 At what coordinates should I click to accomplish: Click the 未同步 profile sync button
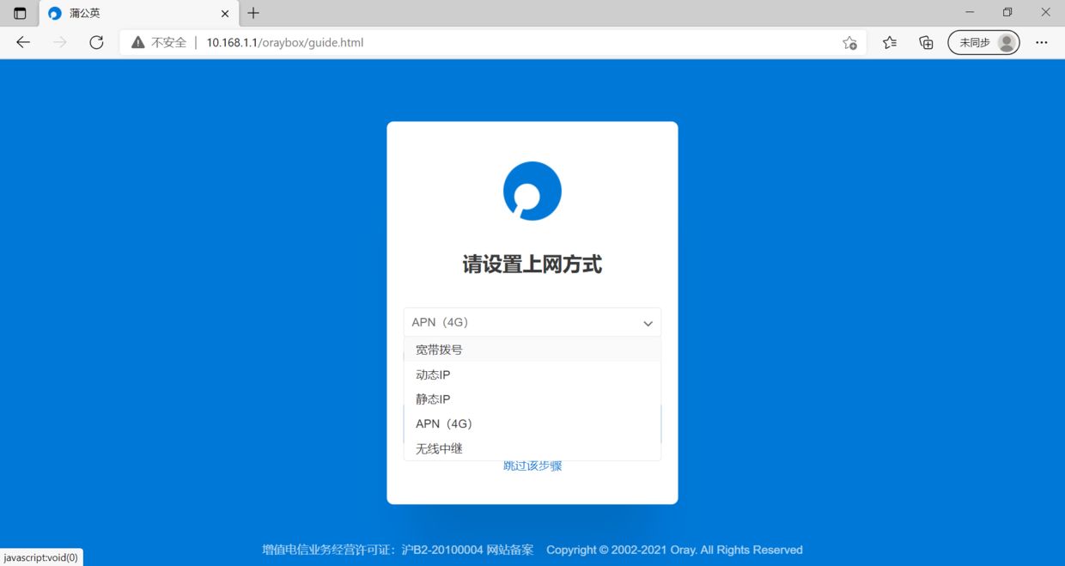click(983, 42)
